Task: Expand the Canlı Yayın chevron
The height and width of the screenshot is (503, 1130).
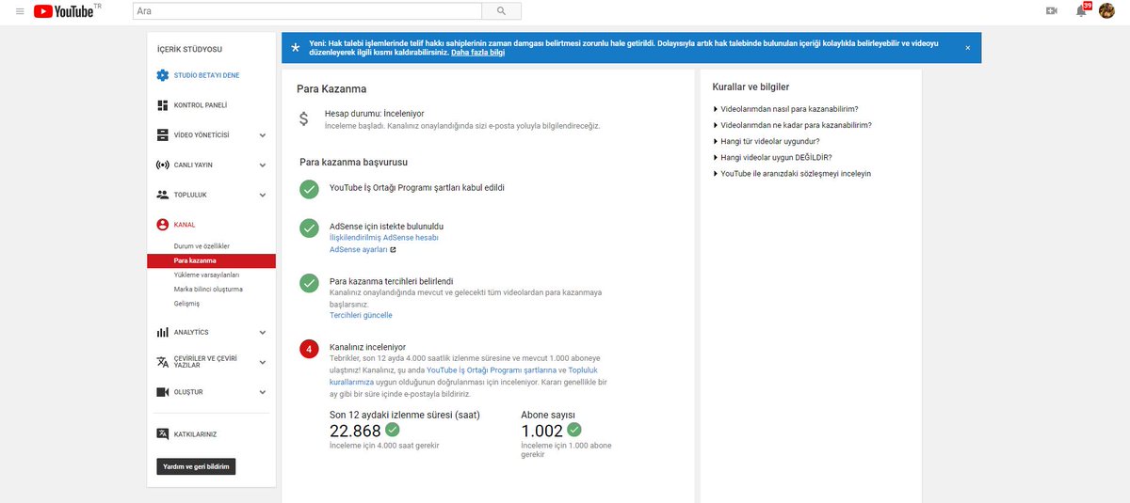Action: (263, 165)
